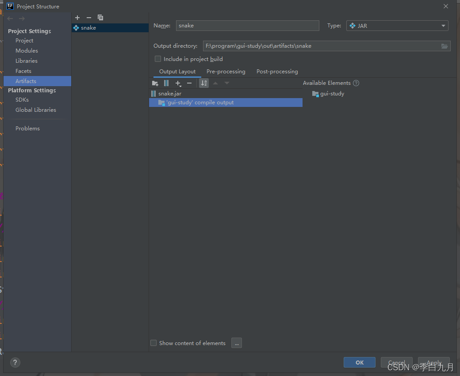
Task: Copy the snake artifact using copy icon
Action: pos(100,18)
